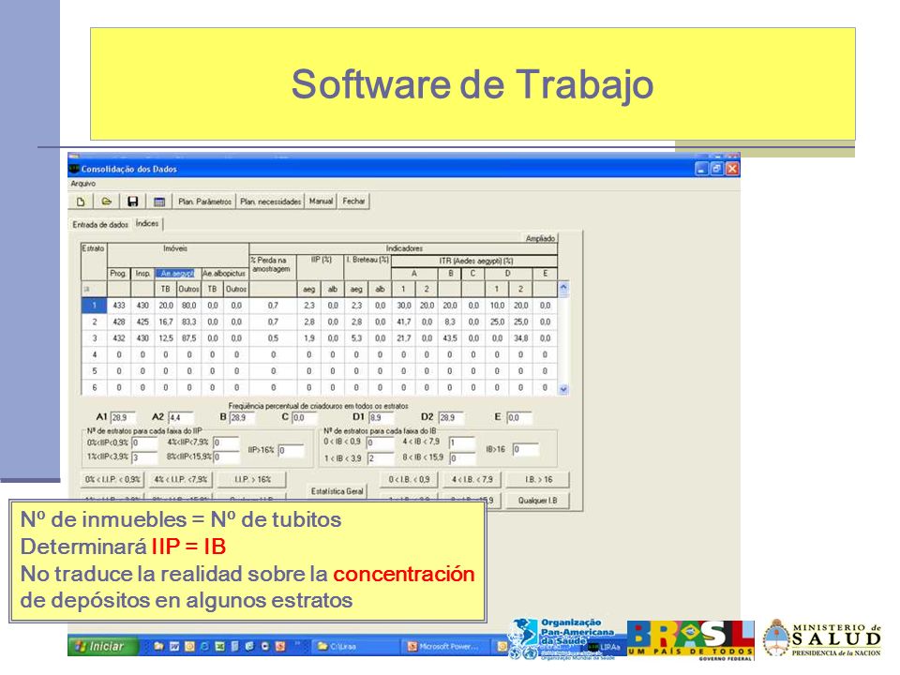Click the Qualquer I.B button
This screenshot has height=675, width=900.
coord(538,501)
